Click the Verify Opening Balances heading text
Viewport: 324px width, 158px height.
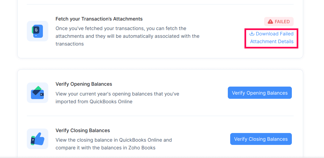click(84, 84)
